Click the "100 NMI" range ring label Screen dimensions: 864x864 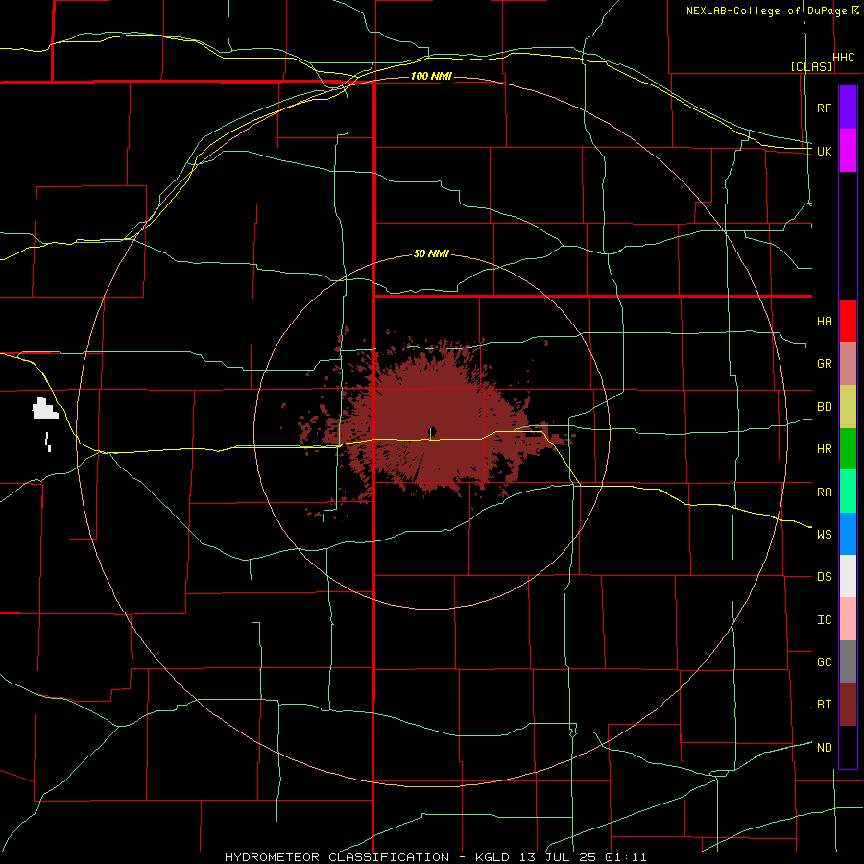431,76
